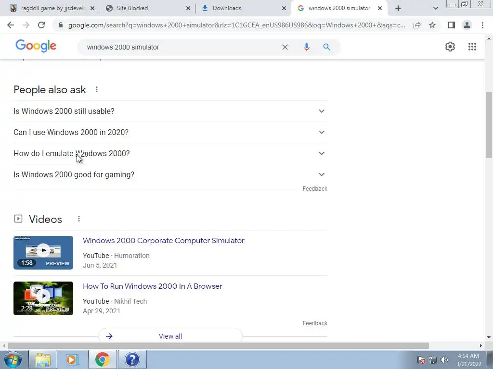
Task: Expand 'Is Windows 2000 still usable?'
Action: click(x=170, y=111)
